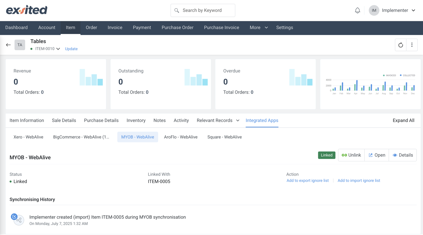Navigate to Invoice
The width and height of the screenshot is (423, 235).
(115, 28)
